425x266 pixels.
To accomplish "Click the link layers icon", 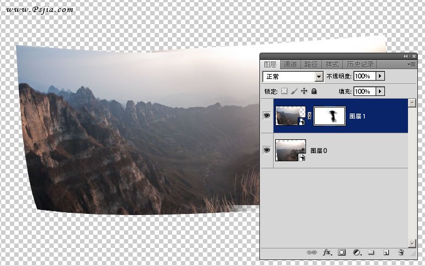I will 311,252.
